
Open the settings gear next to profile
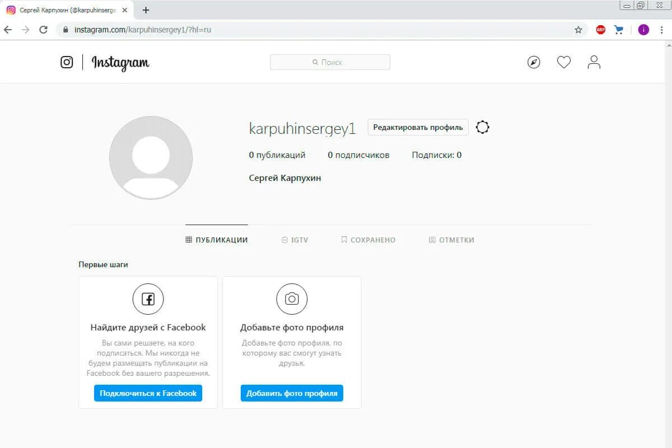pos(483,127)
